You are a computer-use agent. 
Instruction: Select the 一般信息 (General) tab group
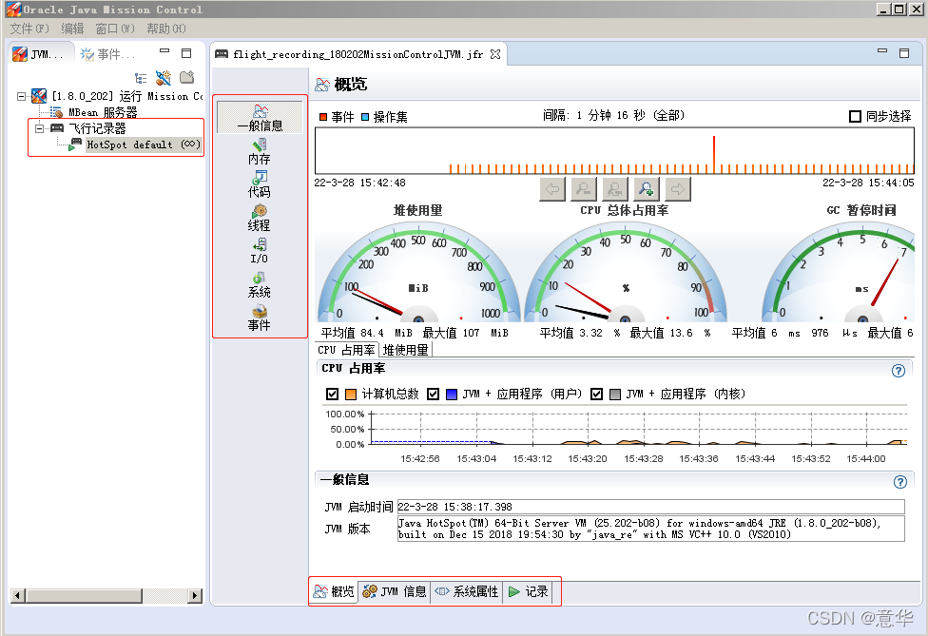[x=260, y=117]
